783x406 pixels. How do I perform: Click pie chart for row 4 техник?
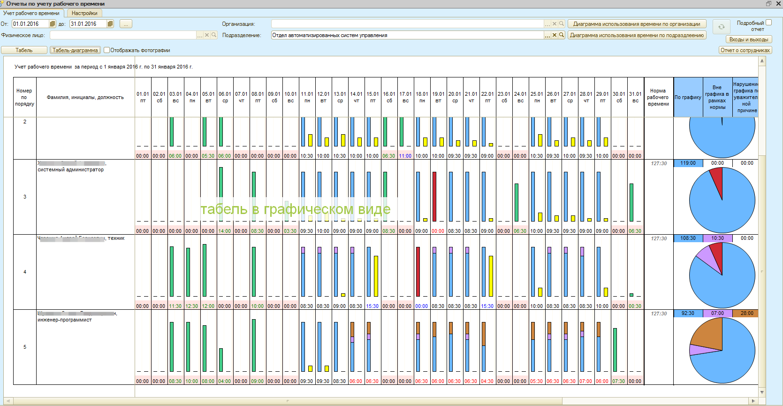pyautogui.click(x=722, y=276)
